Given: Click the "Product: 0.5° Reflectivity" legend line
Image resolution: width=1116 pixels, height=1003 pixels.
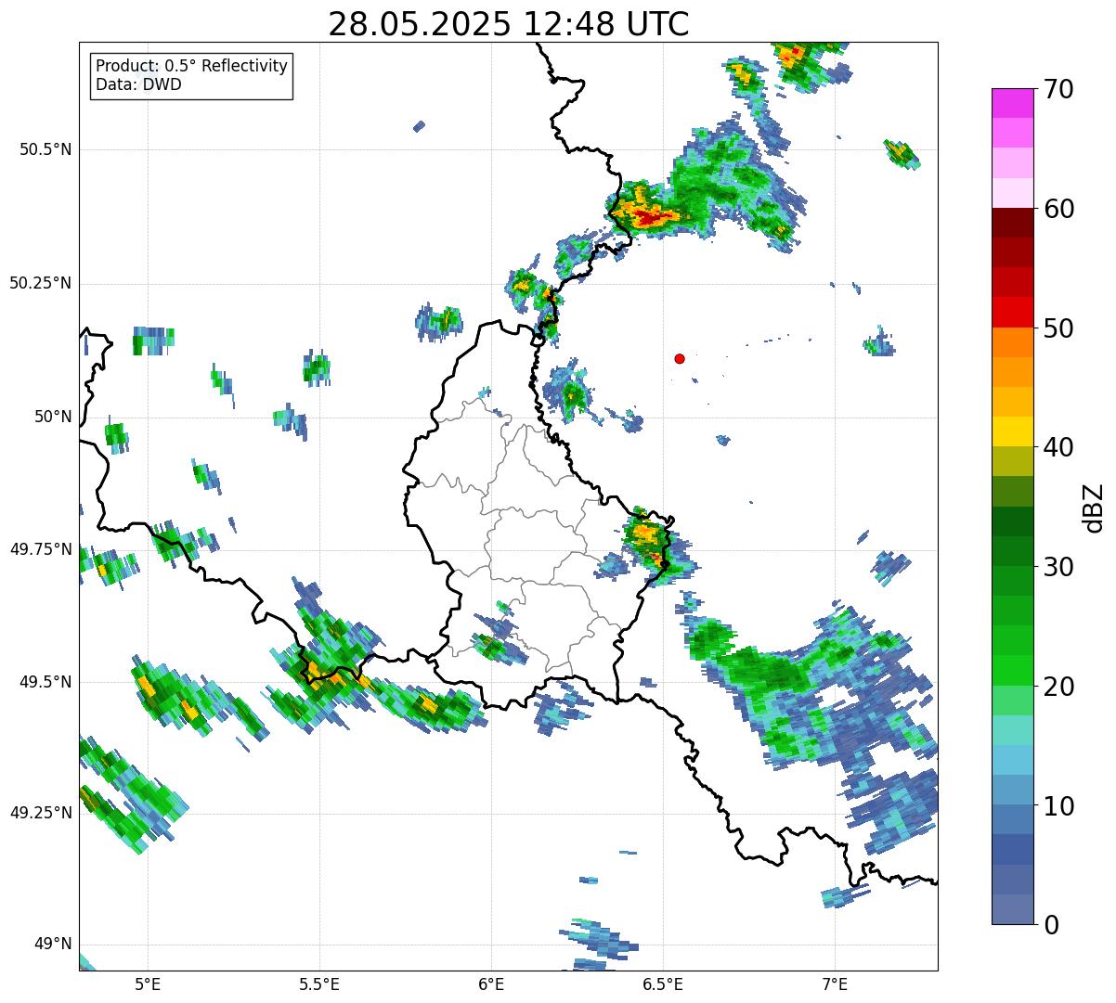Looking at the screenshot, I should [x=191, y=67].
